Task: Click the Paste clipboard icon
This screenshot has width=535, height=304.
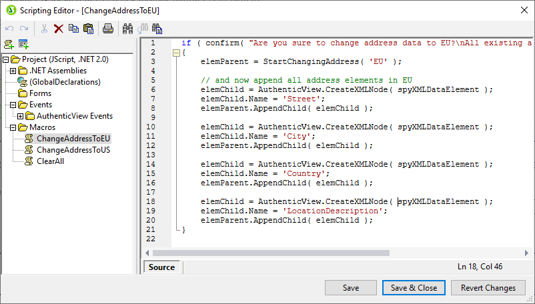Action: (87, 28)
